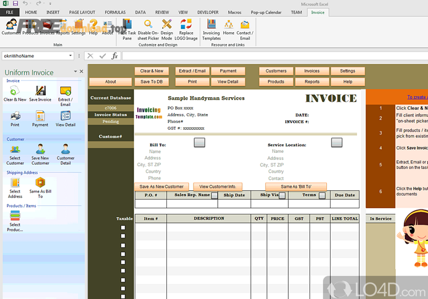Toggle fifth Taxable checkbox

point(123,262)
